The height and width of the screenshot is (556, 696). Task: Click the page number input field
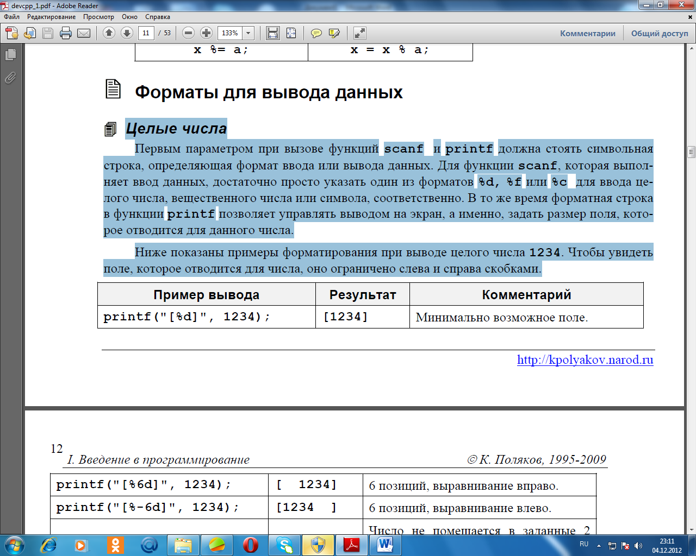[x=146, y=33]
